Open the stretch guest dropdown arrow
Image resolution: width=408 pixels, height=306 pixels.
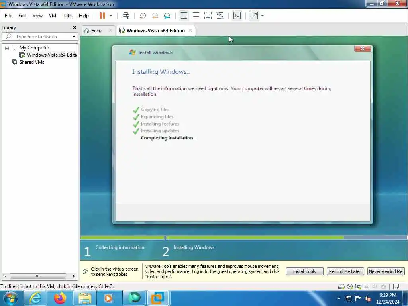coord(263,16)
